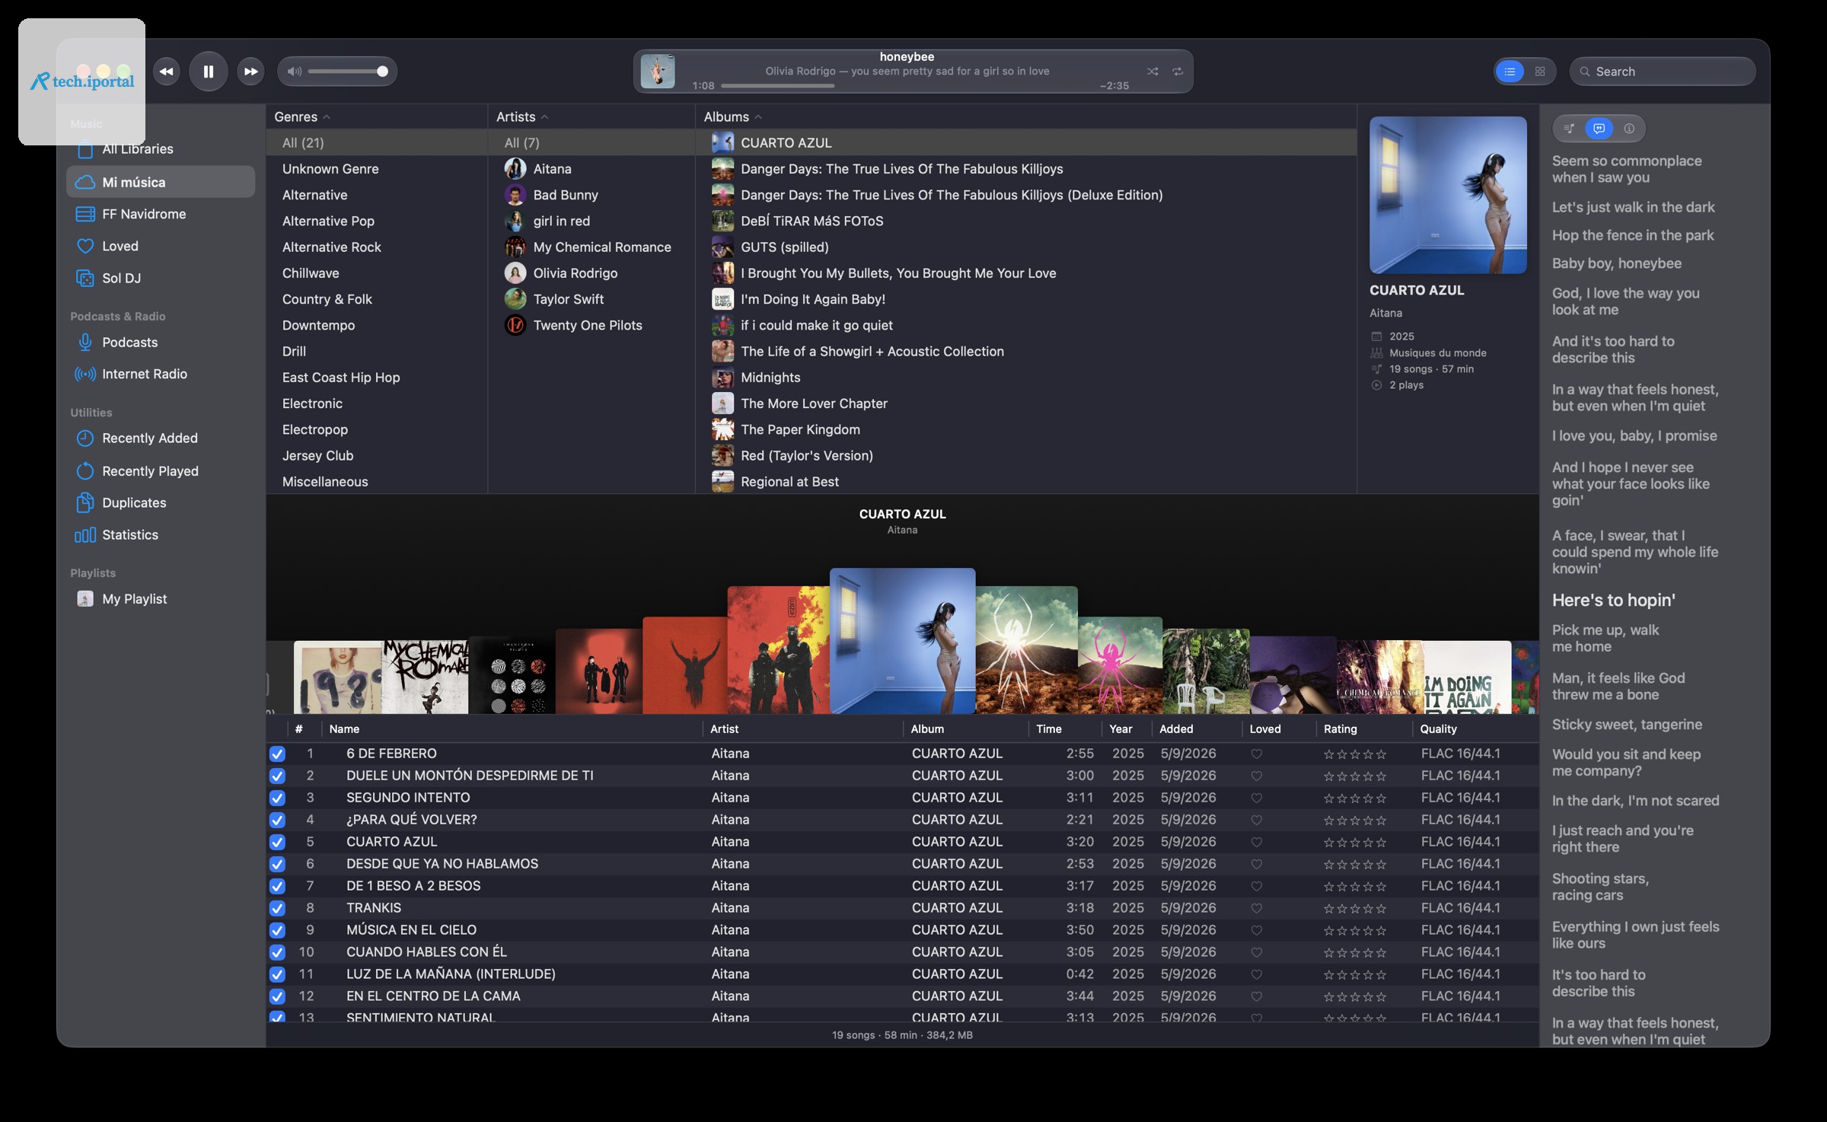Uncheck the SEGUNDO INTENTO checkbox
This screenshot has width=1827, height=1122.
(x=277, y=798)
